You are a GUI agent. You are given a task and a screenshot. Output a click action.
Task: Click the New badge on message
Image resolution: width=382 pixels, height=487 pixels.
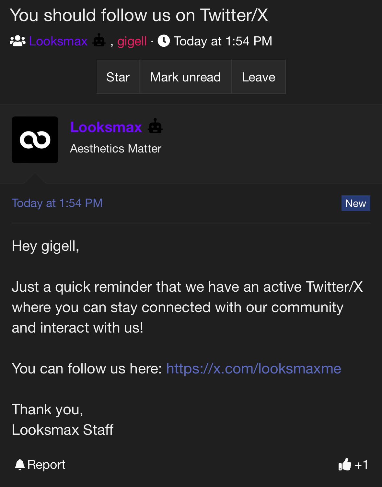(355, 203)
